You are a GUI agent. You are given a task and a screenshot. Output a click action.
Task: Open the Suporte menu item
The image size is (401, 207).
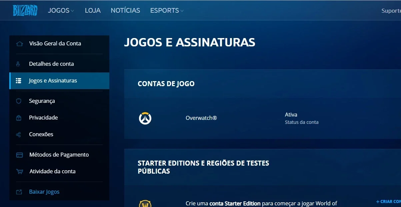[391, 11]
